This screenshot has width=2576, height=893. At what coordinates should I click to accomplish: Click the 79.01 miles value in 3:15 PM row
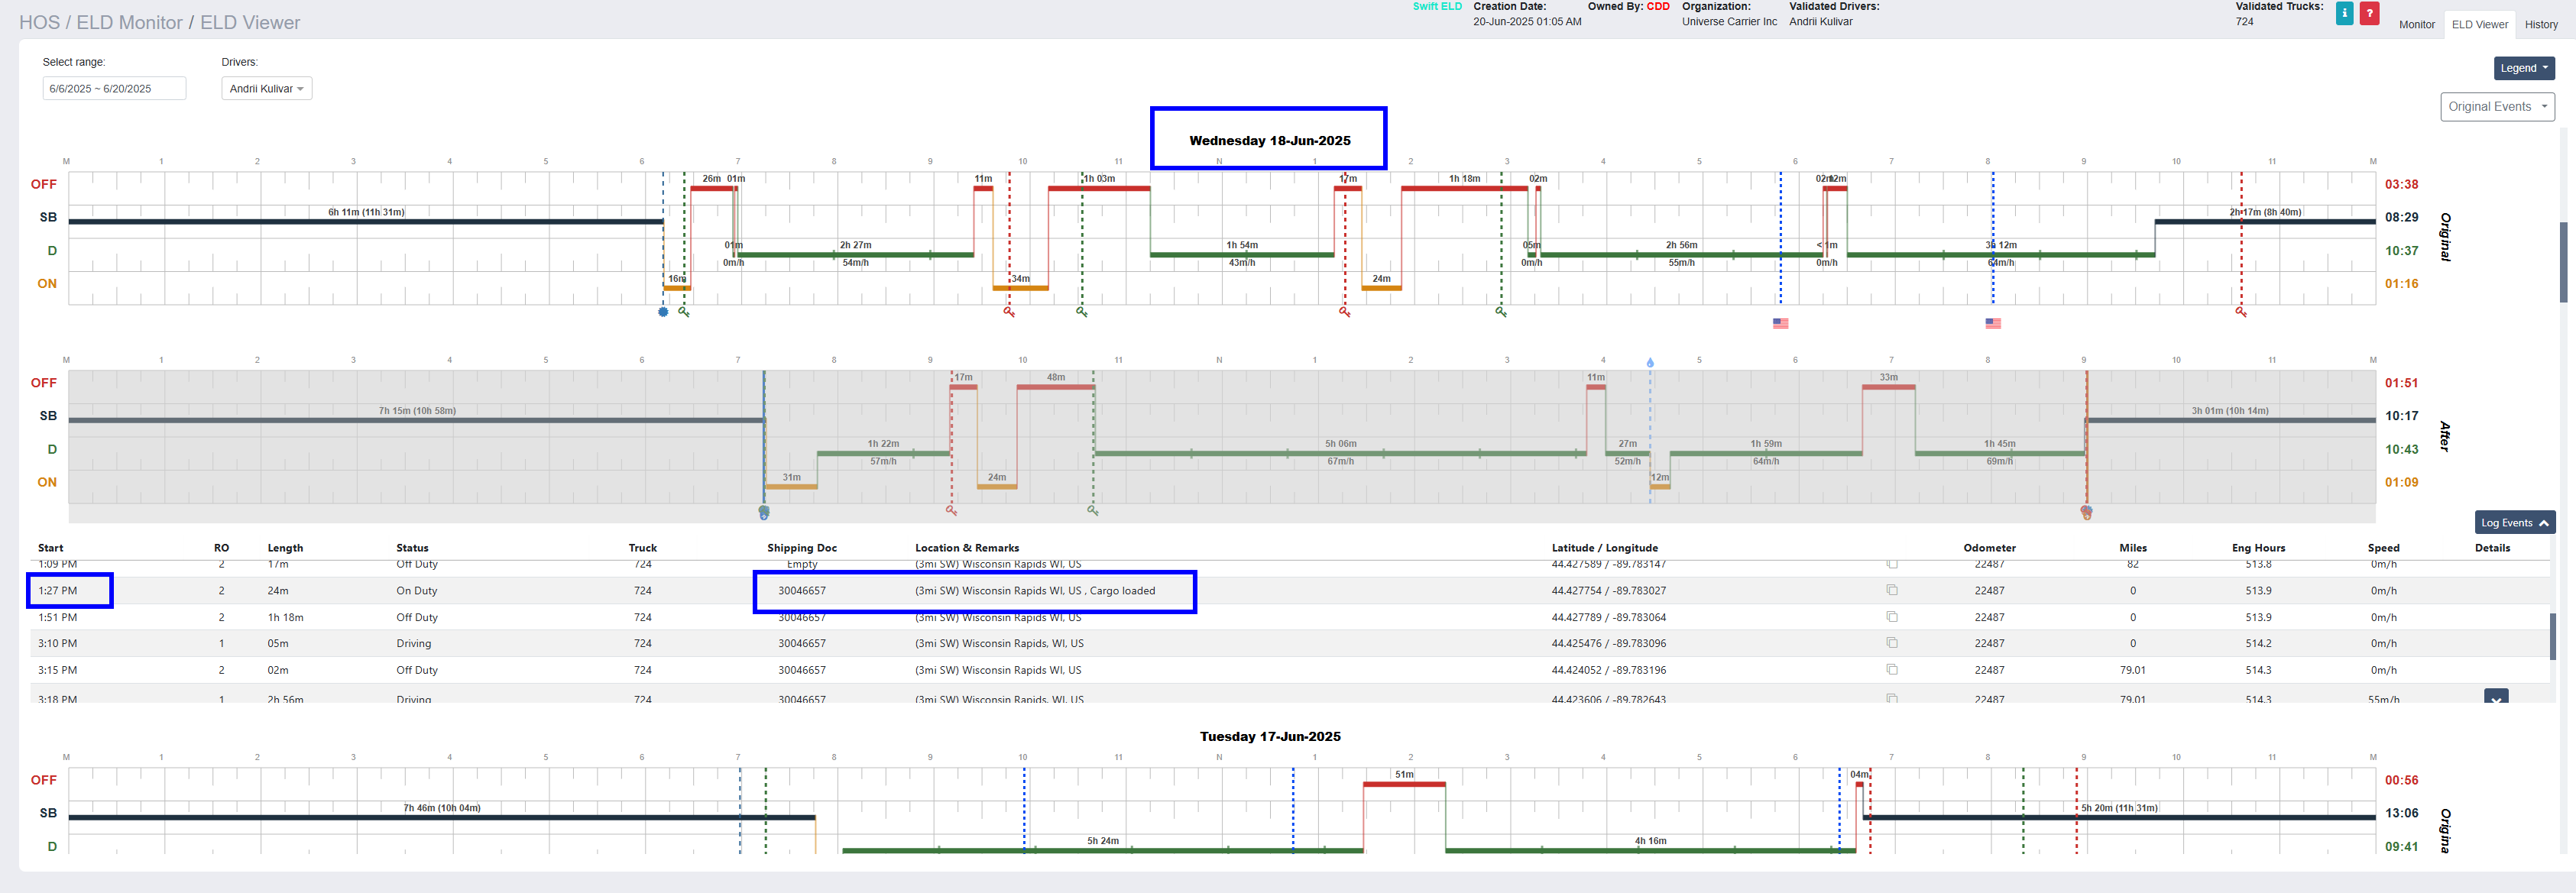point(2132,670)
